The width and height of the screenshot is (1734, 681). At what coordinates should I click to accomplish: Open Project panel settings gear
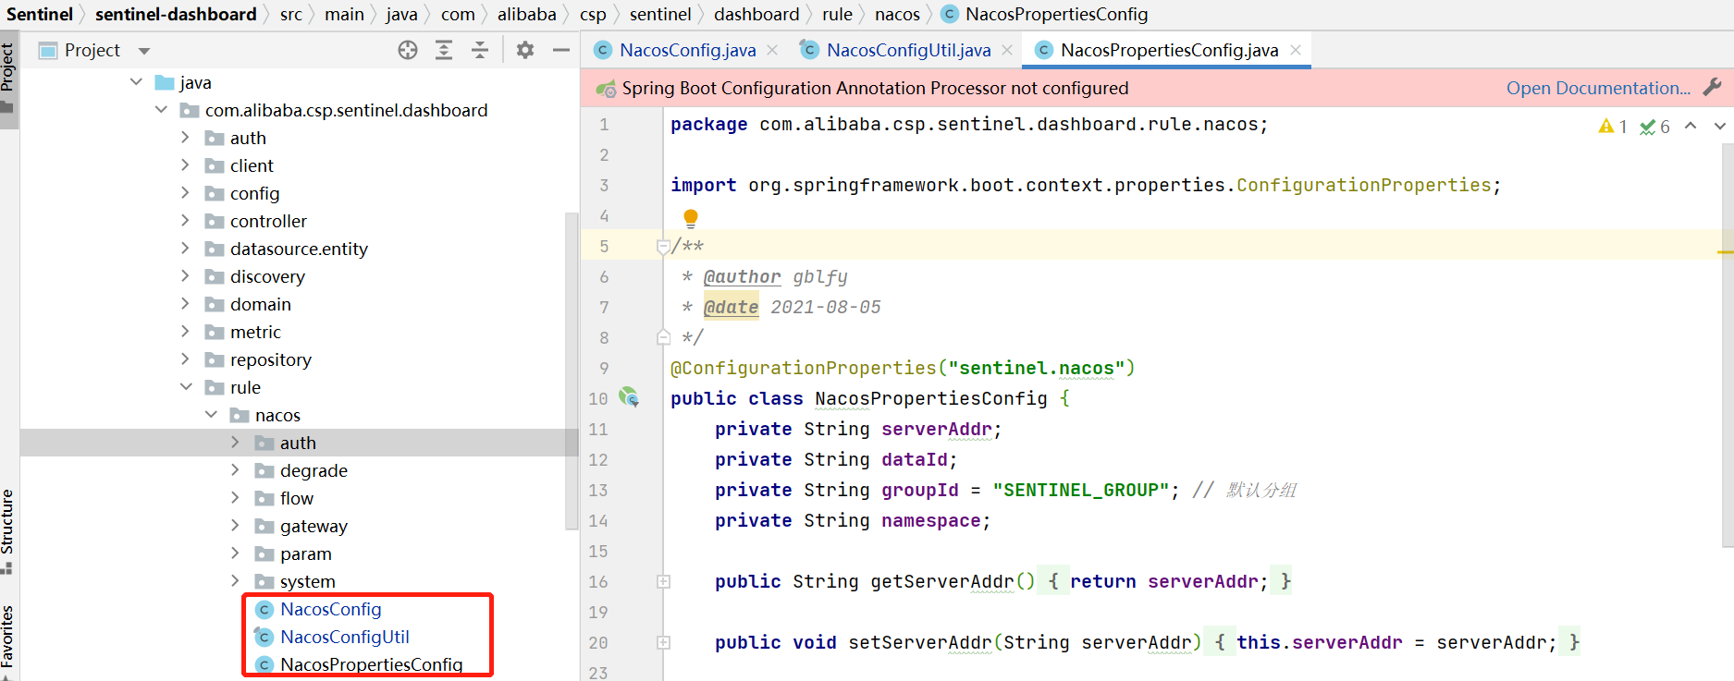click(525, 50)
